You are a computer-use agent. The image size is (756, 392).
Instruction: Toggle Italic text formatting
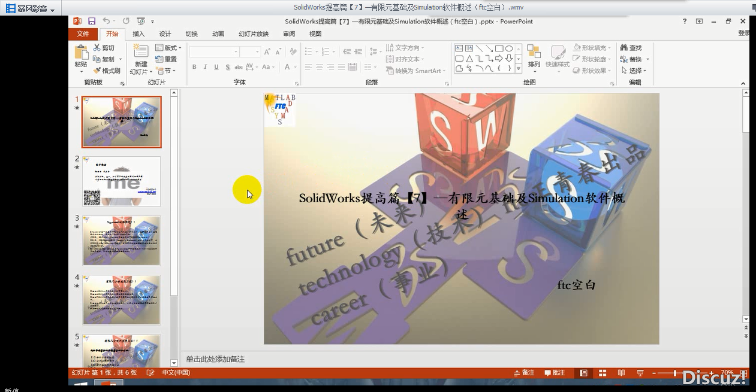[205, 67]
